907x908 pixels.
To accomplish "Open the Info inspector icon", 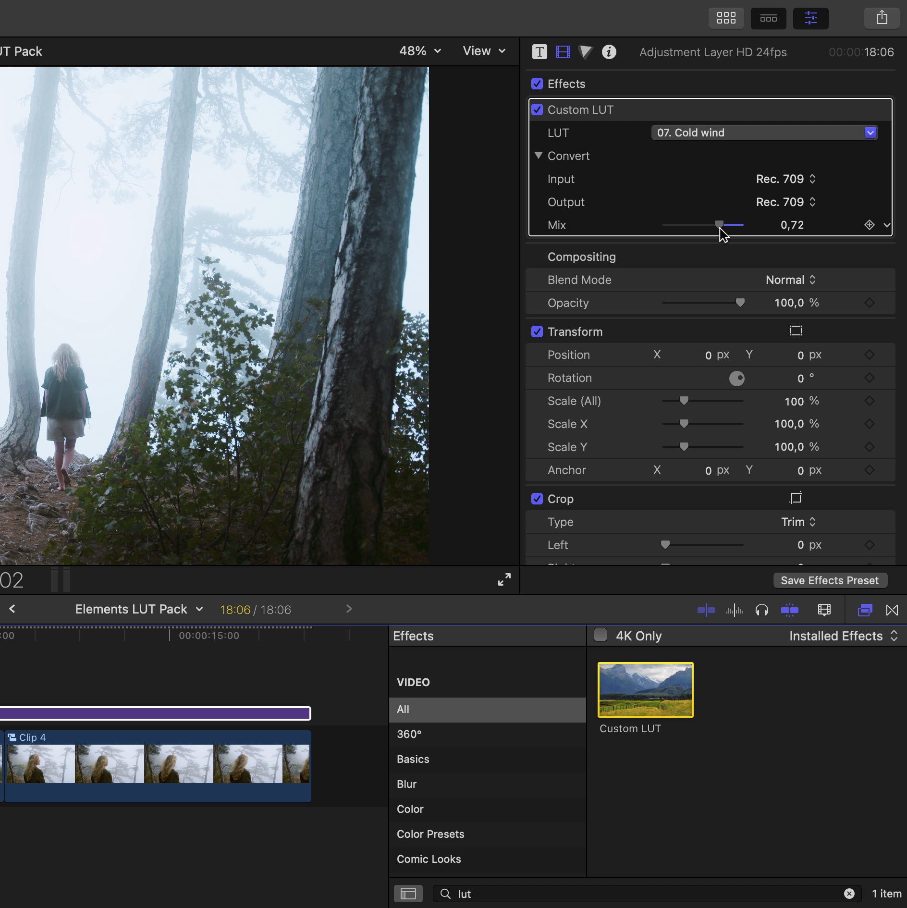I will [x=609, y=52].
